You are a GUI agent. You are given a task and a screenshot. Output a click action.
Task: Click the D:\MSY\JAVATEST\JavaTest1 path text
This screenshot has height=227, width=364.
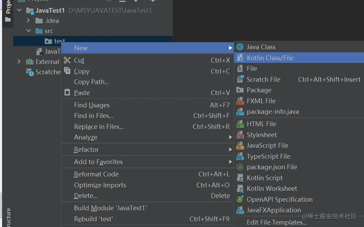110,10
